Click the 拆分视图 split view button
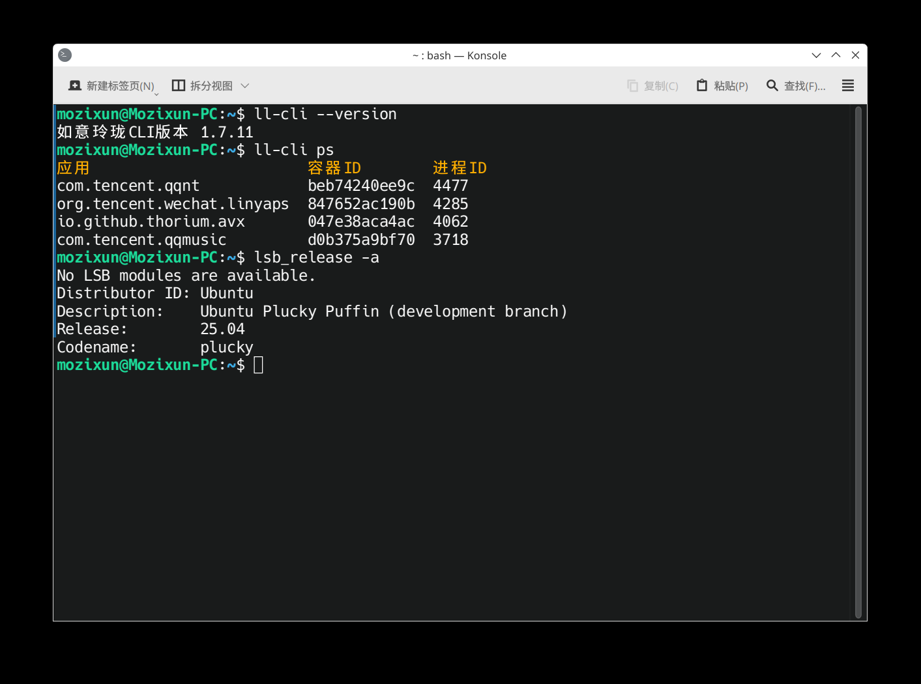Image resolution: width=921 pixels, height=684 pixels. click(202, 86)
